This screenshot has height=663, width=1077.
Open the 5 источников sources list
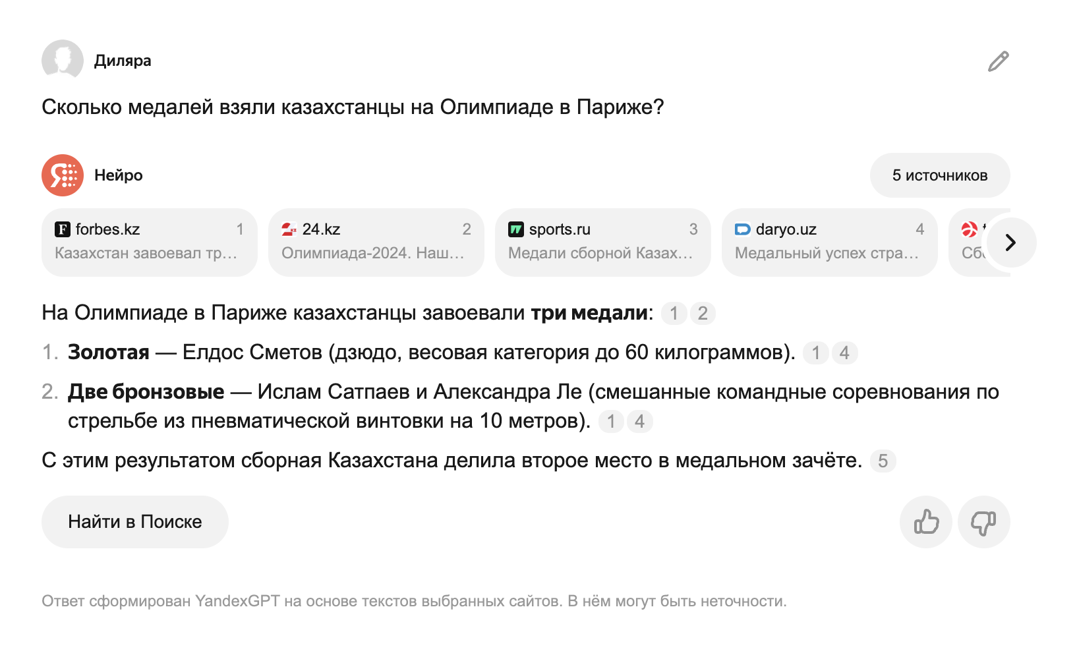[939, 175]
